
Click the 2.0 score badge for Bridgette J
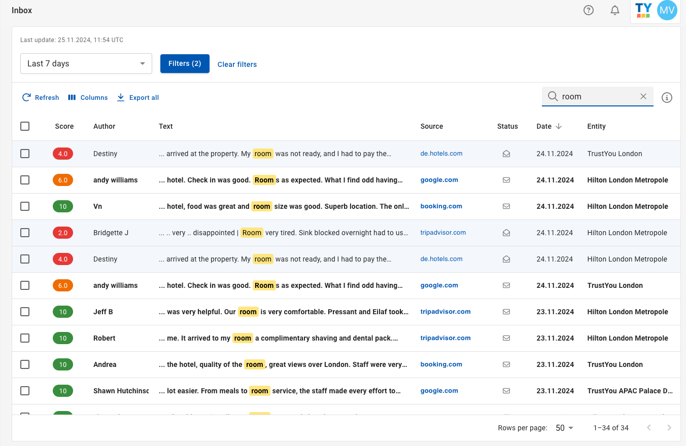(x=63, y=233)
